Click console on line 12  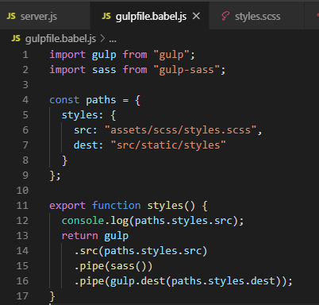pos(83,221)
